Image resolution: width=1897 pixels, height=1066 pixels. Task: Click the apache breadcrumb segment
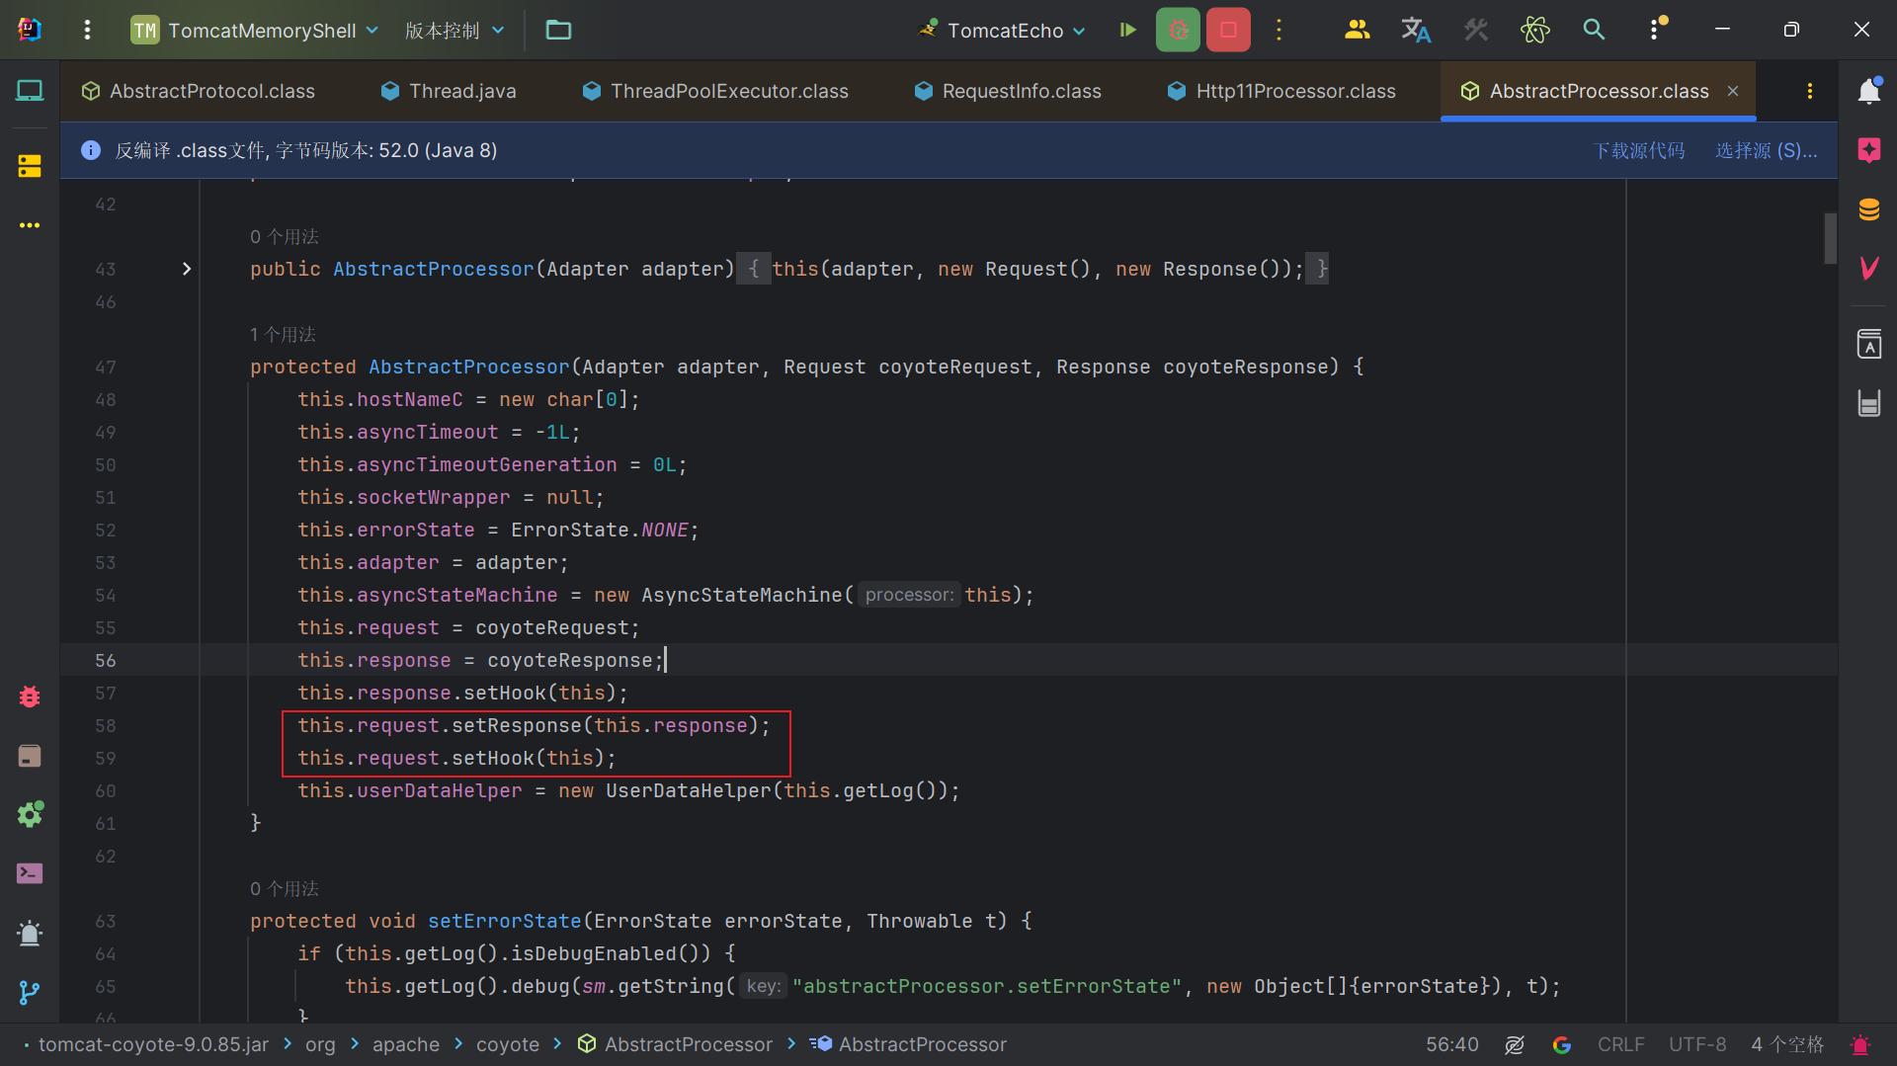coord(405,1044)
